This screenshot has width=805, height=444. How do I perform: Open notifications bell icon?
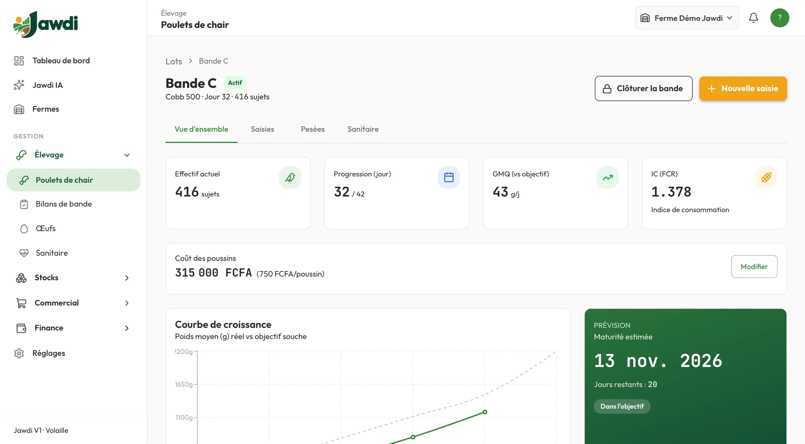point(754,18)
